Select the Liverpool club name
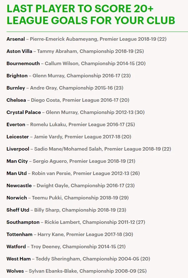Screen dimensions: 188x278 (18, 149)
